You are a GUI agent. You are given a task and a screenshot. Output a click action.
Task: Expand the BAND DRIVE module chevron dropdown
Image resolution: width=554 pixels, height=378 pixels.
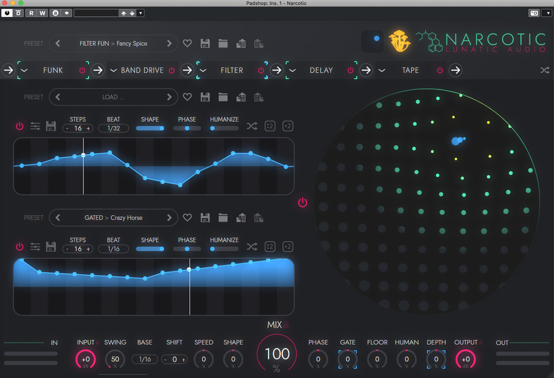[x=114, y=70]
